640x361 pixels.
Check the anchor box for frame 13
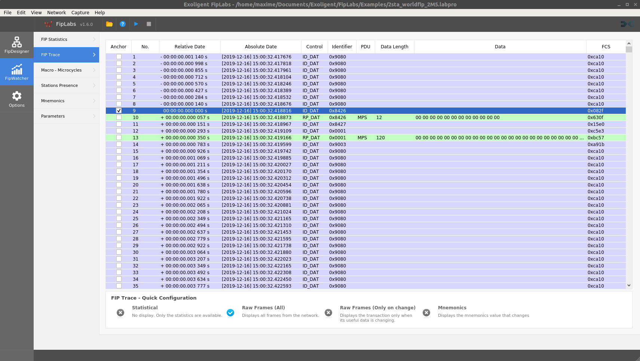(119, 138)
